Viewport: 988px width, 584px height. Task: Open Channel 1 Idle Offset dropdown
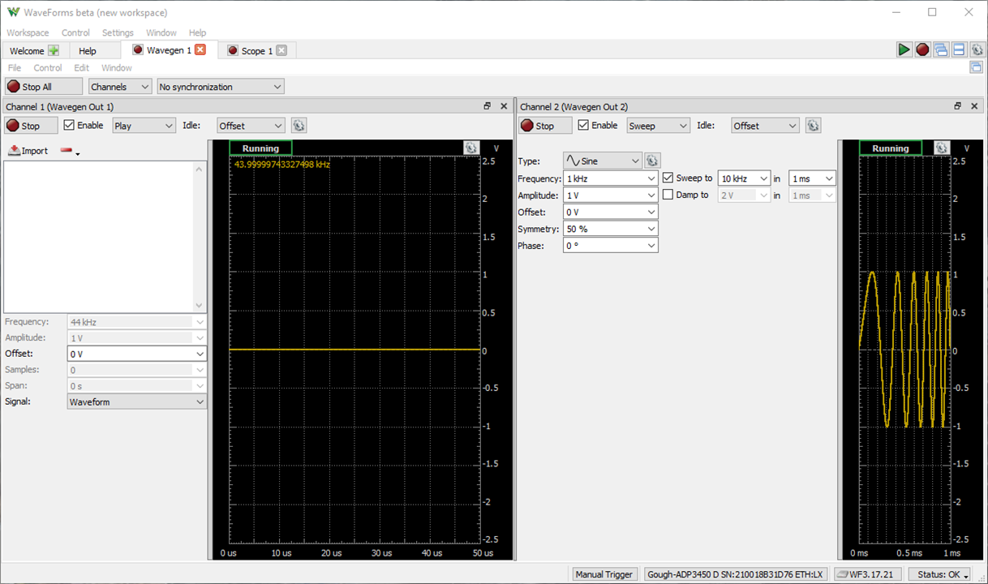tap(251, 126)
